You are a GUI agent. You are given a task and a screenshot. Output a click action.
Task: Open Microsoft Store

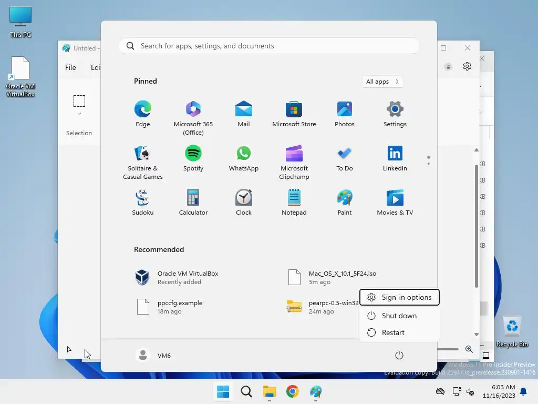point(294,114)
